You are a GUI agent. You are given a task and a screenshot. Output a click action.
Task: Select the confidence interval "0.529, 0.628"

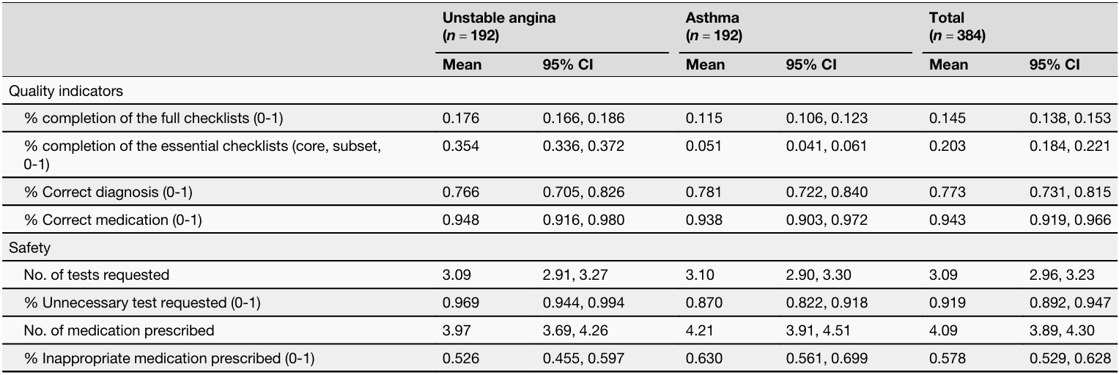pyautogui.click(x=1070, y=358)
